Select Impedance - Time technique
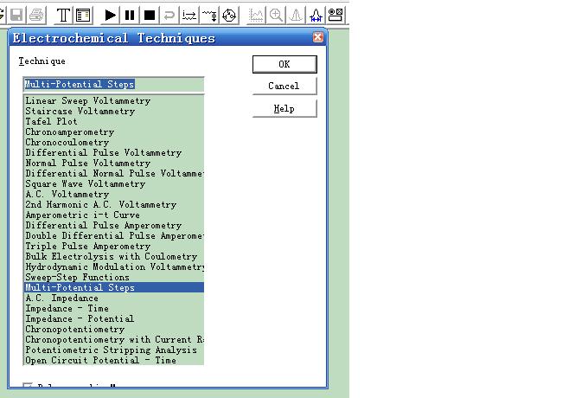Viewport: 588px width, 398px height. (113, 308)
